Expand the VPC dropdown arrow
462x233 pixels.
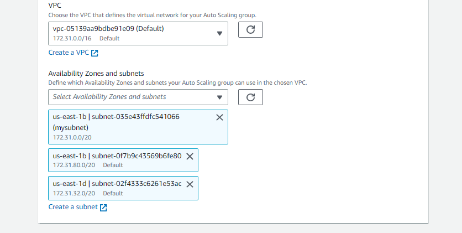tap(219, 33)
